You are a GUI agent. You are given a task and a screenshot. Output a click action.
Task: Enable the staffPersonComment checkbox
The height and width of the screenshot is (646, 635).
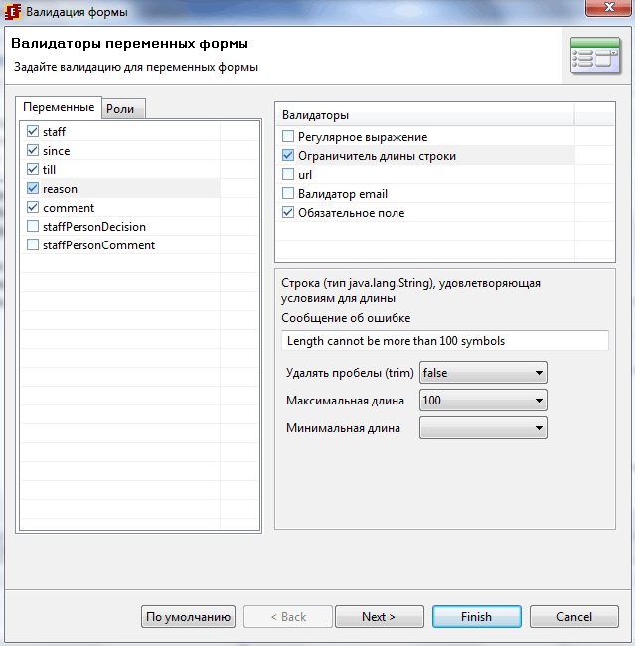pyautogui.click(x=33, y=245)
